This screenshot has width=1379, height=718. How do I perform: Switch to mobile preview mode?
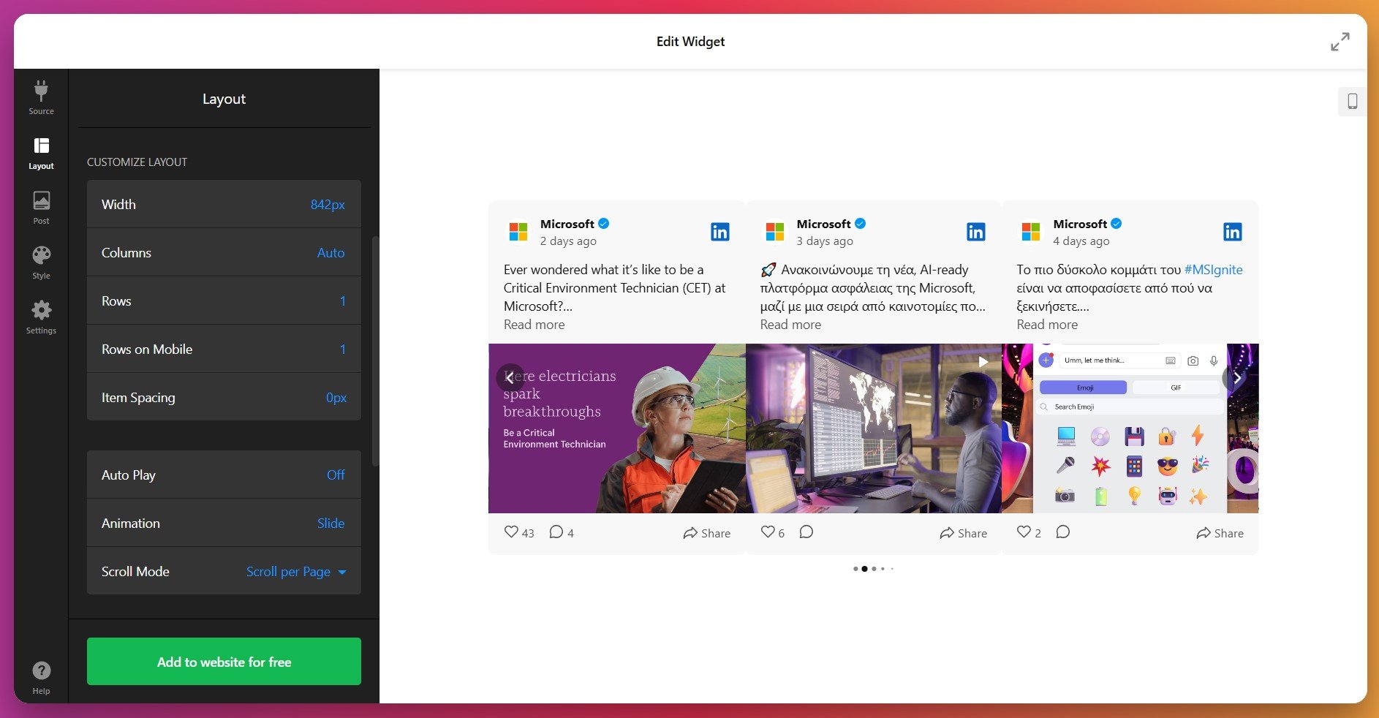[1352, 102]
